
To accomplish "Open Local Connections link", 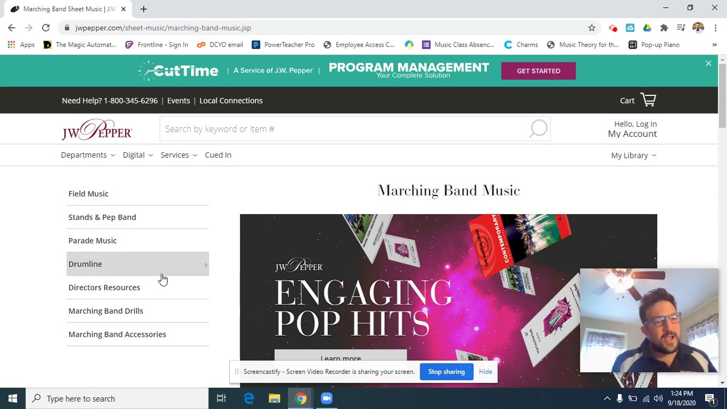I will (x=231, y=101).
